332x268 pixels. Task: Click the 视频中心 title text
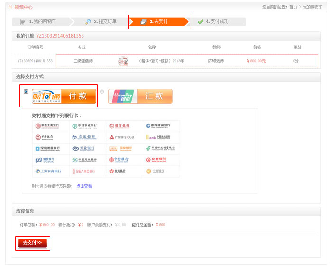click(24, 7)
